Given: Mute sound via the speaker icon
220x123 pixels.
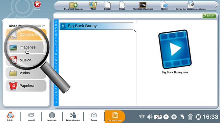Looking at the screenshot, I should point(150,117).
